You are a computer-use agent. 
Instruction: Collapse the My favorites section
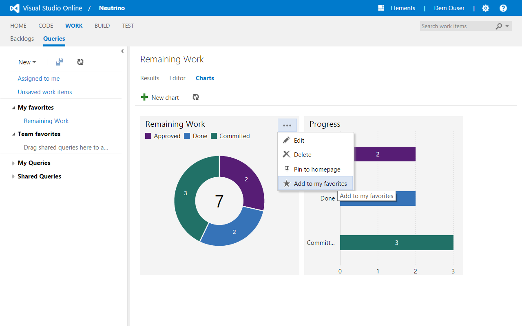tap(13, 108)
